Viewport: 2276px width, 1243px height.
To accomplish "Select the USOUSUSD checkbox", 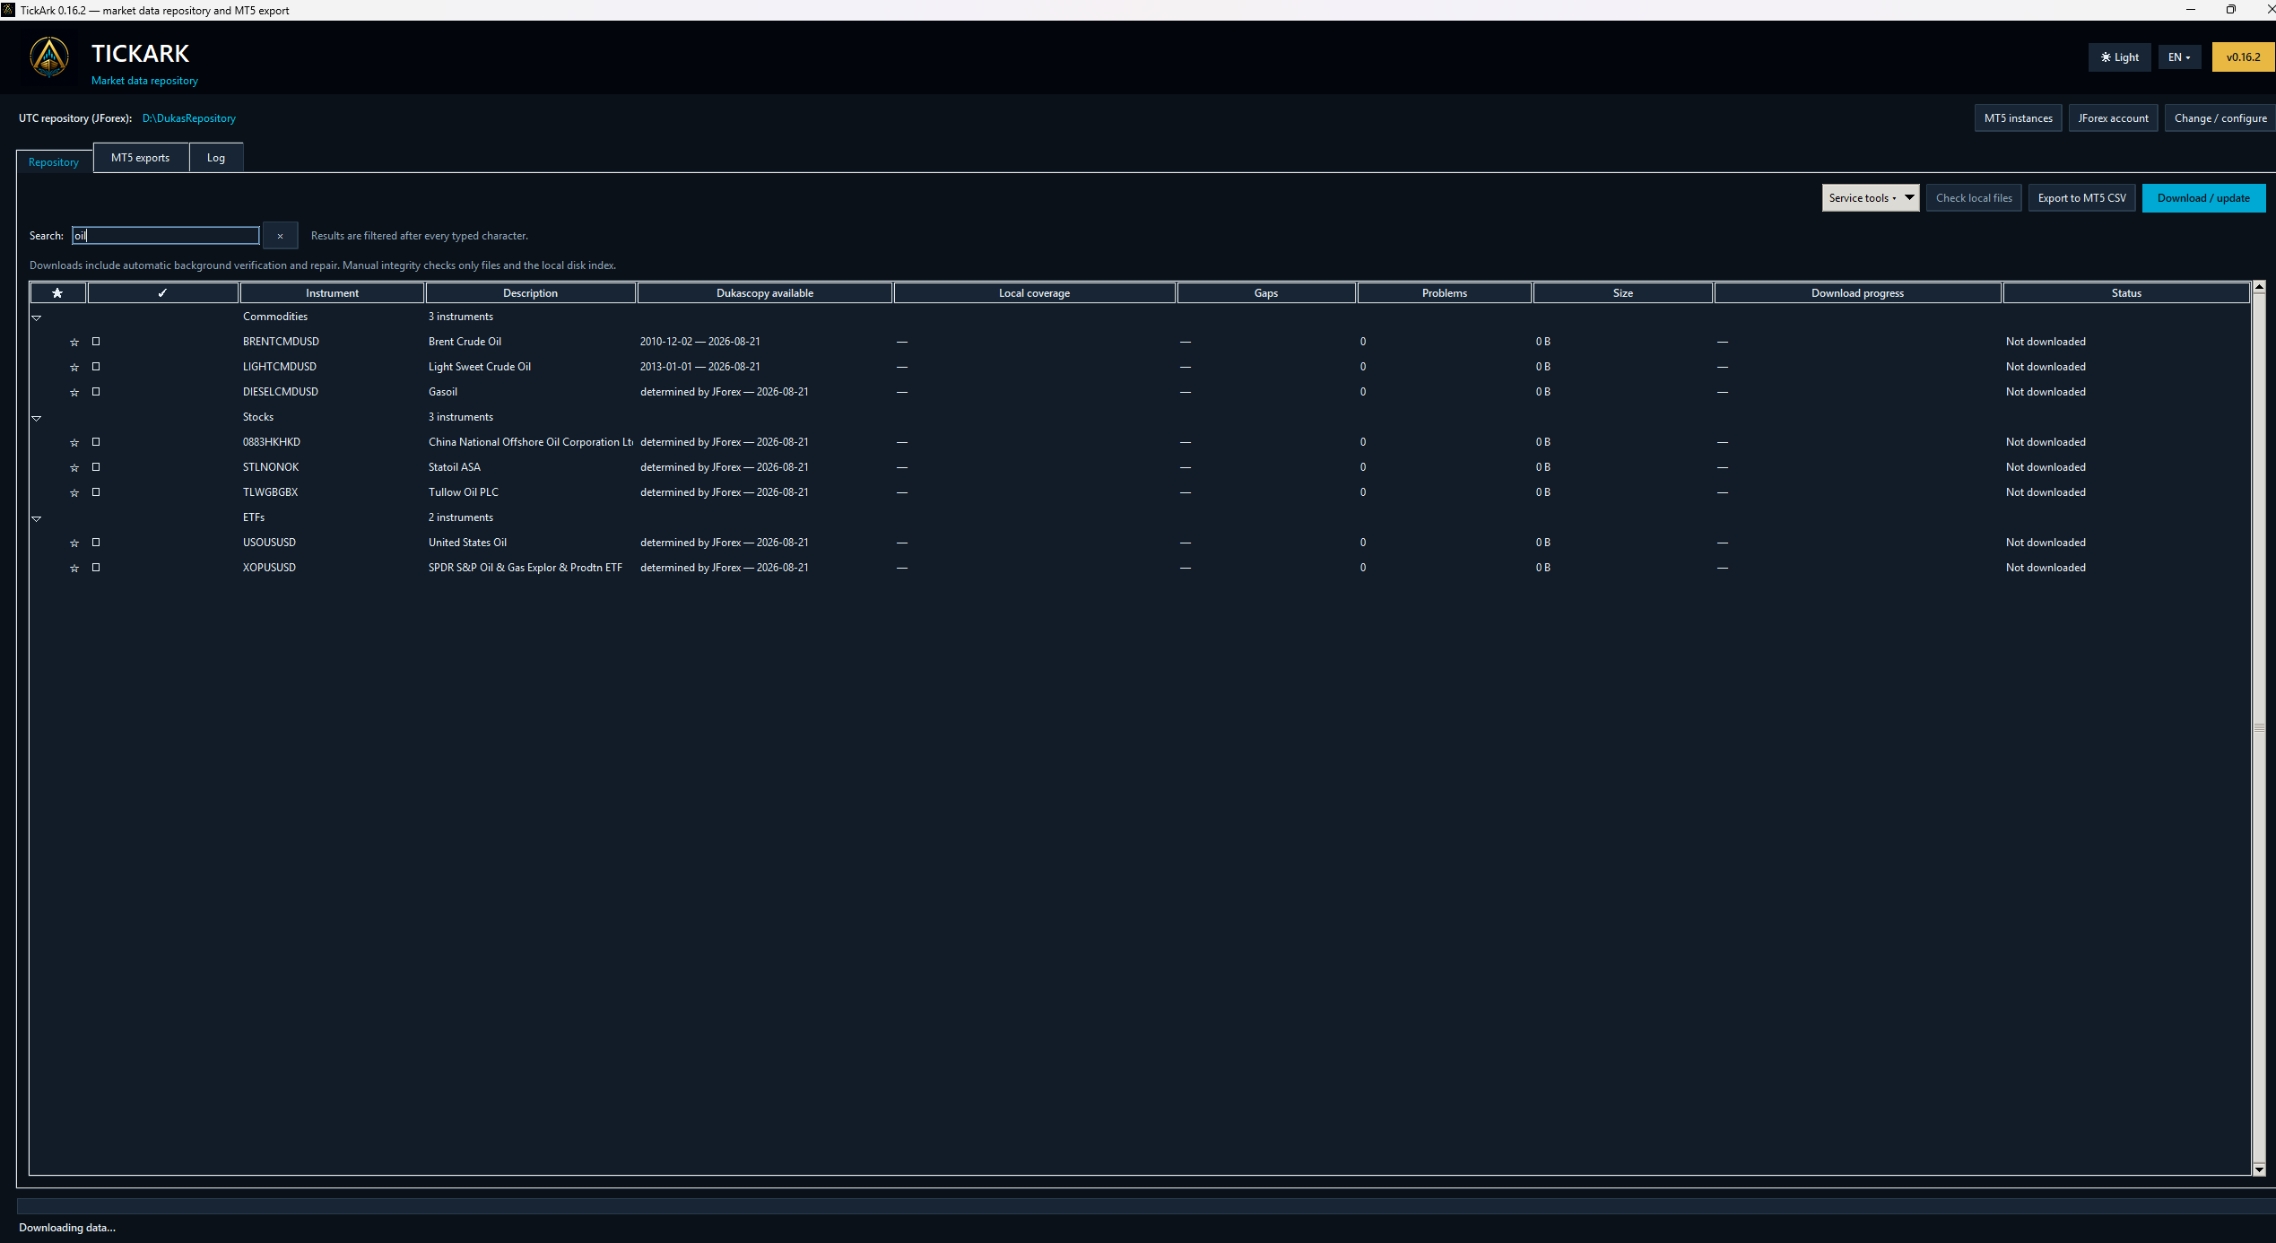I will tap(96, 543).
